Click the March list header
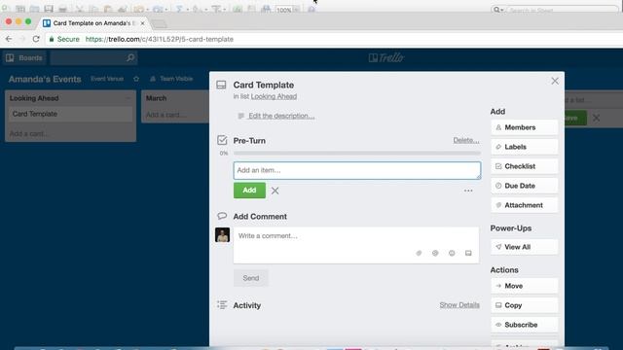The image size is (623, 350). click(156, 98)
